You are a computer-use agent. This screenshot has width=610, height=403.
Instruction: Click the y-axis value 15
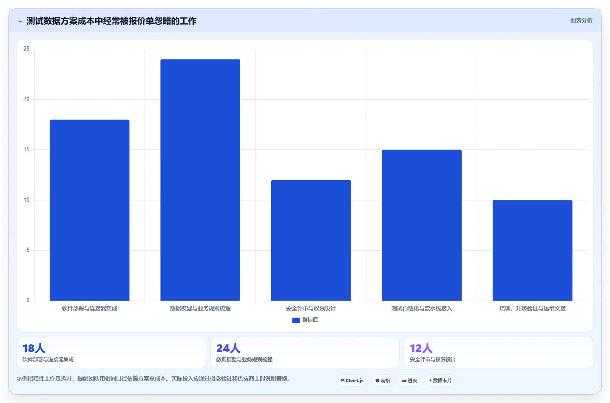tap(26, 149)
